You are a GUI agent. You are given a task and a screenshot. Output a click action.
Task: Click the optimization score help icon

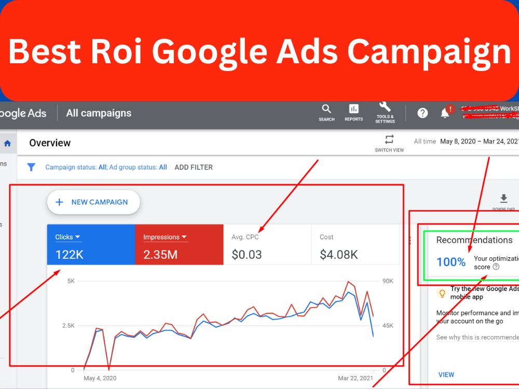pos(496,267)
